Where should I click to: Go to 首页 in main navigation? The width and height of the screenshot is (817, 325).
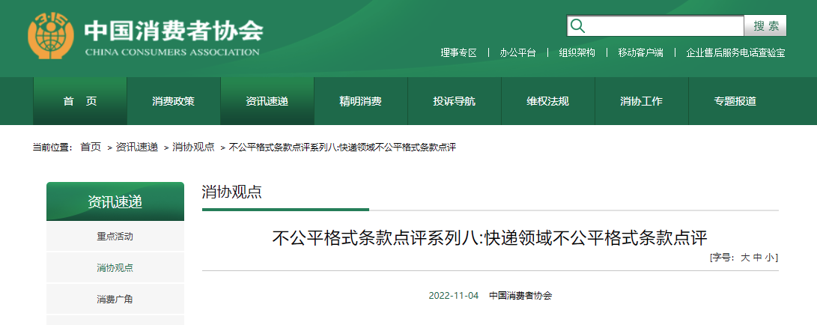tap(80, 101)
